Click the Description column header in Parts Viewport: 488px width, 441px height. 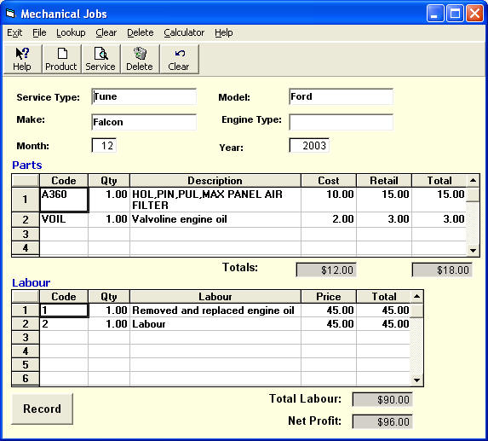(215, 181)
